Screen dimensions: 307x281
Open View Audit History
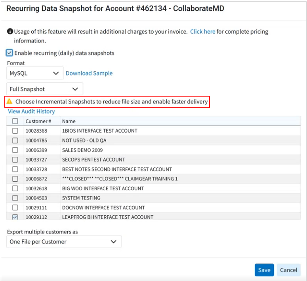click(x=31, y=111)
